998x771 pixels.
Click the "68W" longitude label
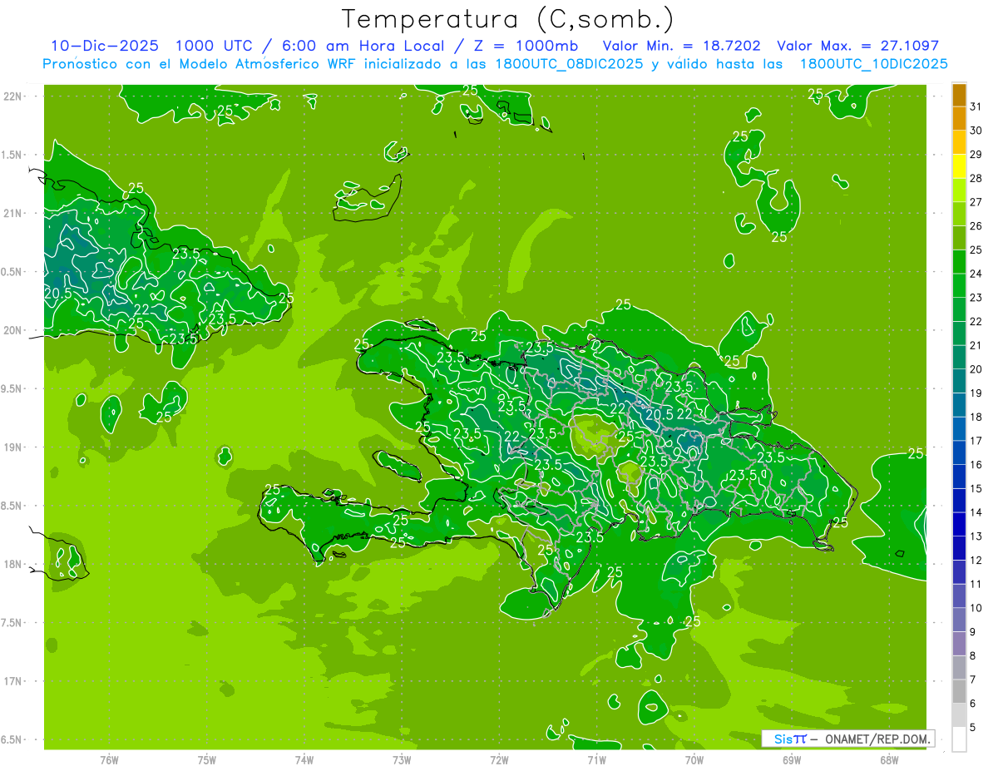889,759
